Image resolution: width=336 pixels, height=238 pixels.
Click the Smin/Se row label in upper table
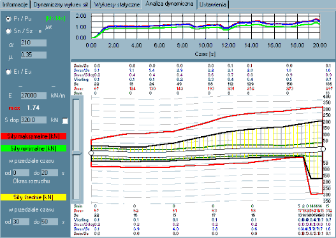coord(81,66)
